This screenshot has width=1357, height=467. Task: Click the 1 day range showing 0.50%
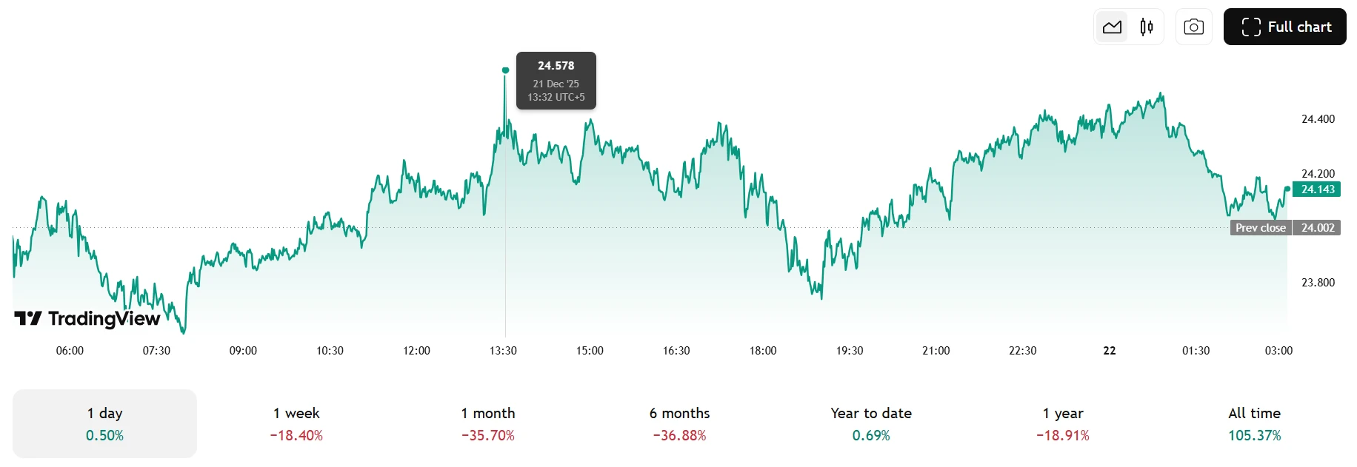point(104,423)
